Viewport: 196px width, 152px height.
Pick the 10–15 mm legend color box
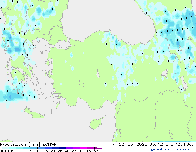click(x=41, y=148)
